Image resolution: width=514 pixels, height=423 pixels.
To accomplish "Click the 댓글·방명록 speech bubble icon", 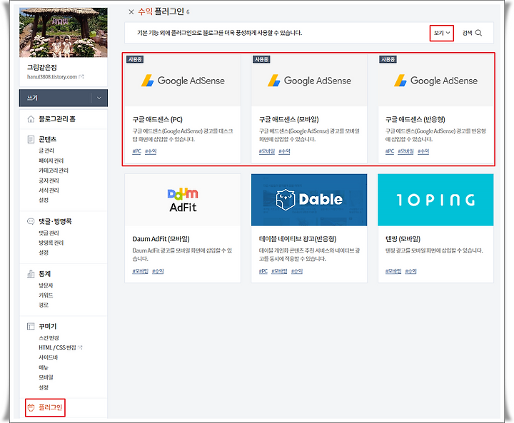I will [x=31, y=222].
